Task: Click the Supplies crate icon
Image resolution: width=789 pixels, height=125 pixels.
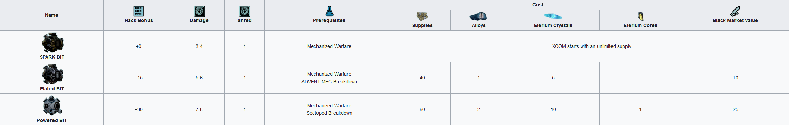Action: pos(422,16)
